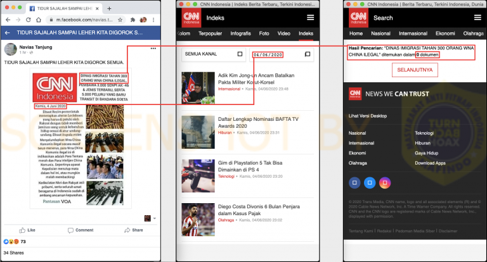Open Daftar Lengkap Nominasi BAFTA article
Screen dimensions: 487x262
(x=258, y=123)
